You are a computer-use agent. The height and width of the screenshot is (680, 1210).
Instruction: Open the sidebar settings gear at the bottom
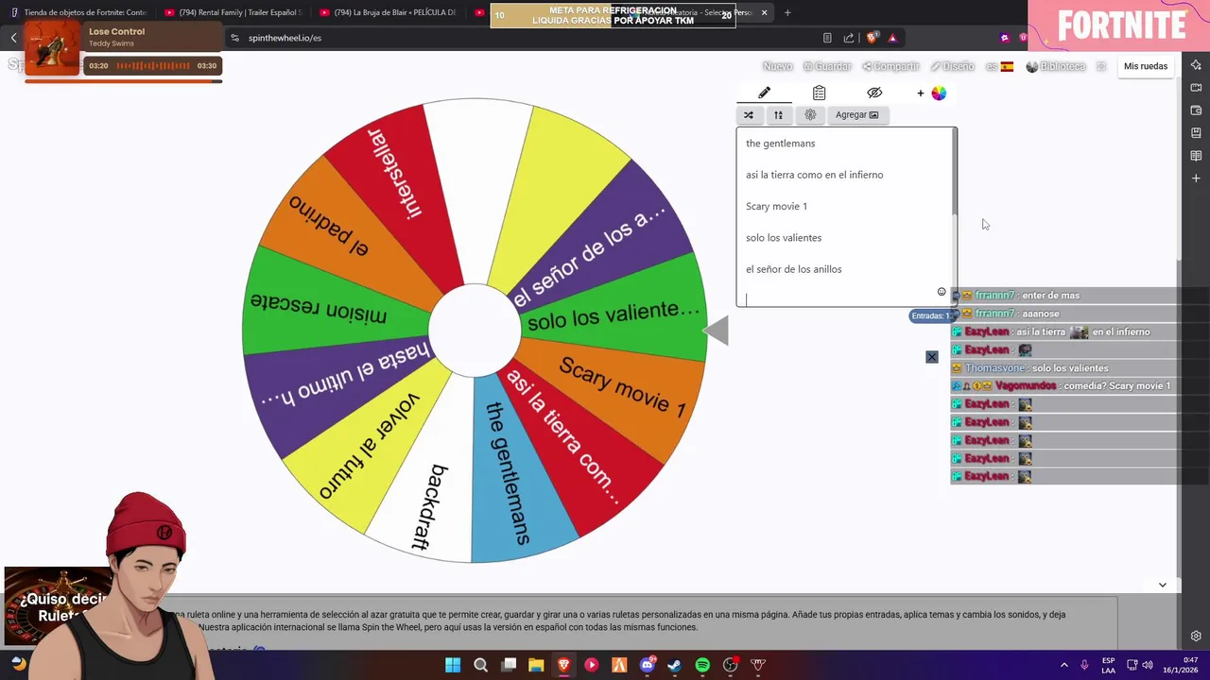click(1196, 637)
